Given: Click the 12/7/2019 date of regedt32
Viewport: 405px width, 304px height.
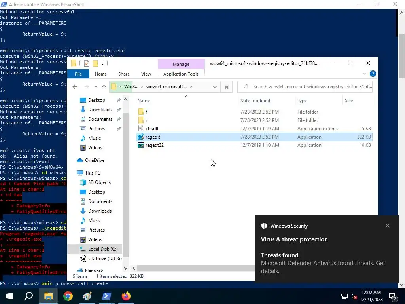Looking at the screenshot, I should click(x=259, y=145).
